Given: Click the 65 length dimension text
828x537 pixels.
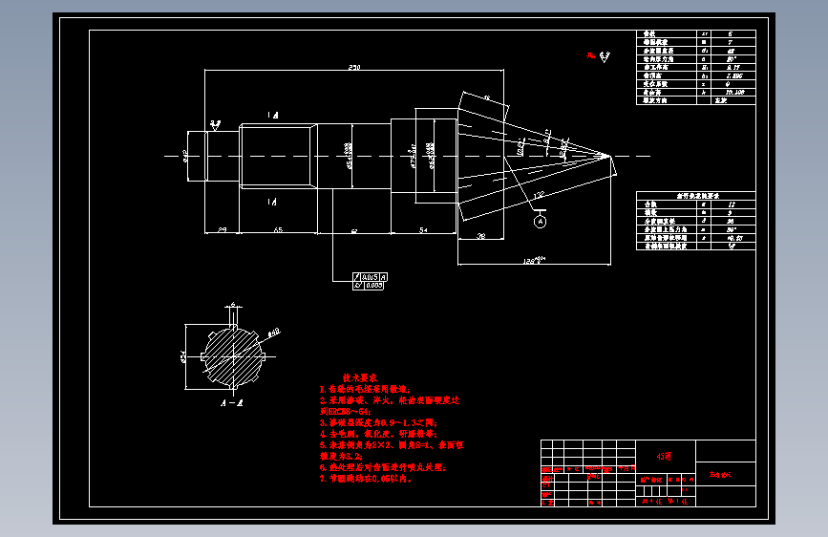Looking at the screenshot, I should point(278,230).
